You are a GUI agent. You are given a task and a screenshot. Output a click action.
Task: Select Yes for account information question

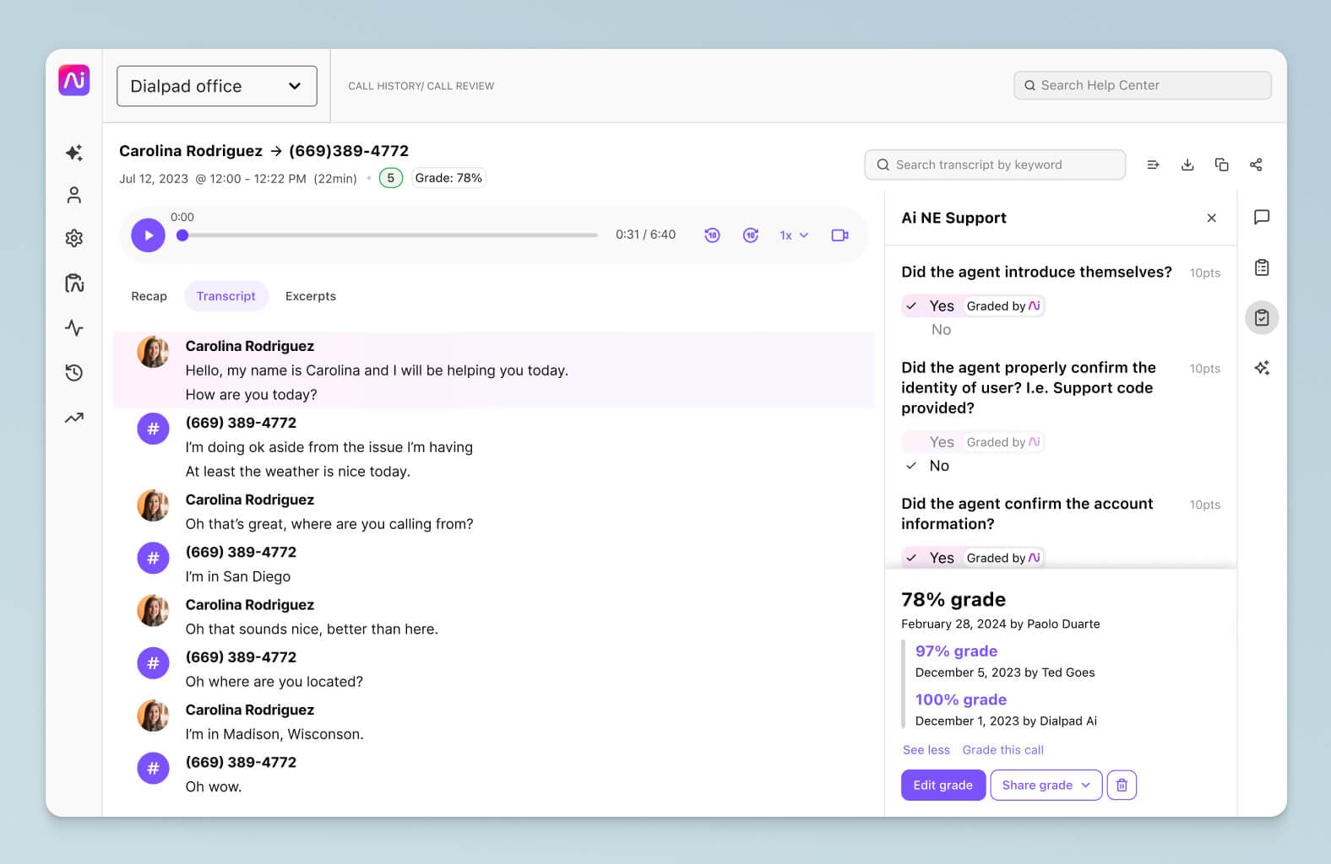click(941, 558)
